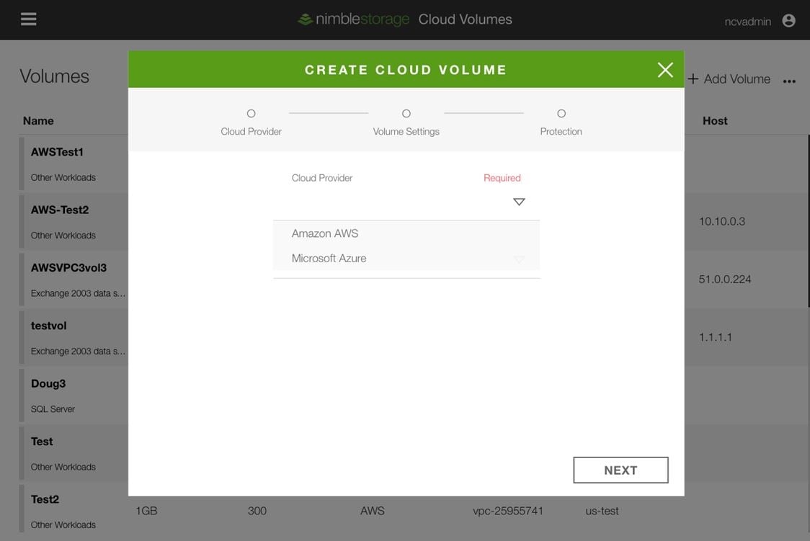Click the ncvadmin username text
Viewport: 810px width, 541px height.
point(747,21)
